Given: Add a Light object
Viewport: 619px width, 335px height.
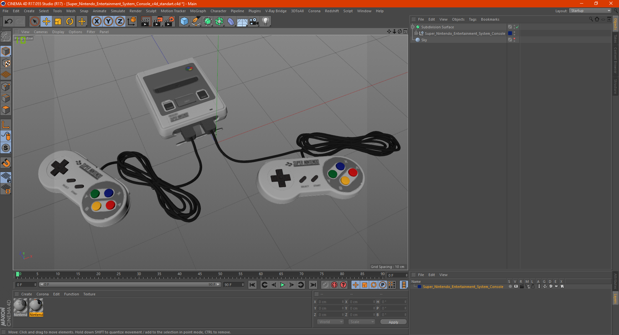Looking at the screenshot, I should coord(266,22).
